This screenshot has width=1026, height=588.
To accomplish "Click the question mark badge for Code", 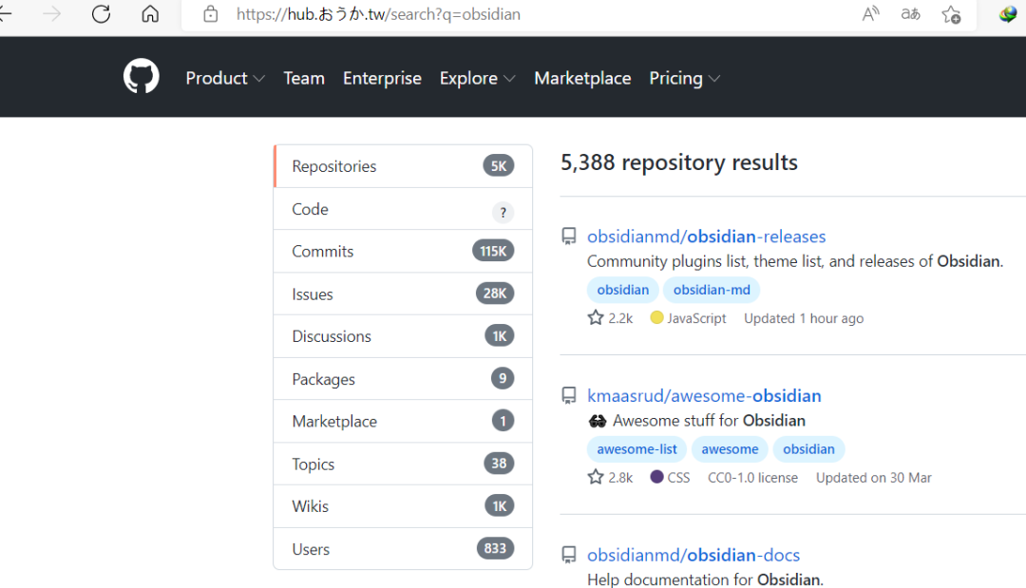I will click(x=503, y=212).
